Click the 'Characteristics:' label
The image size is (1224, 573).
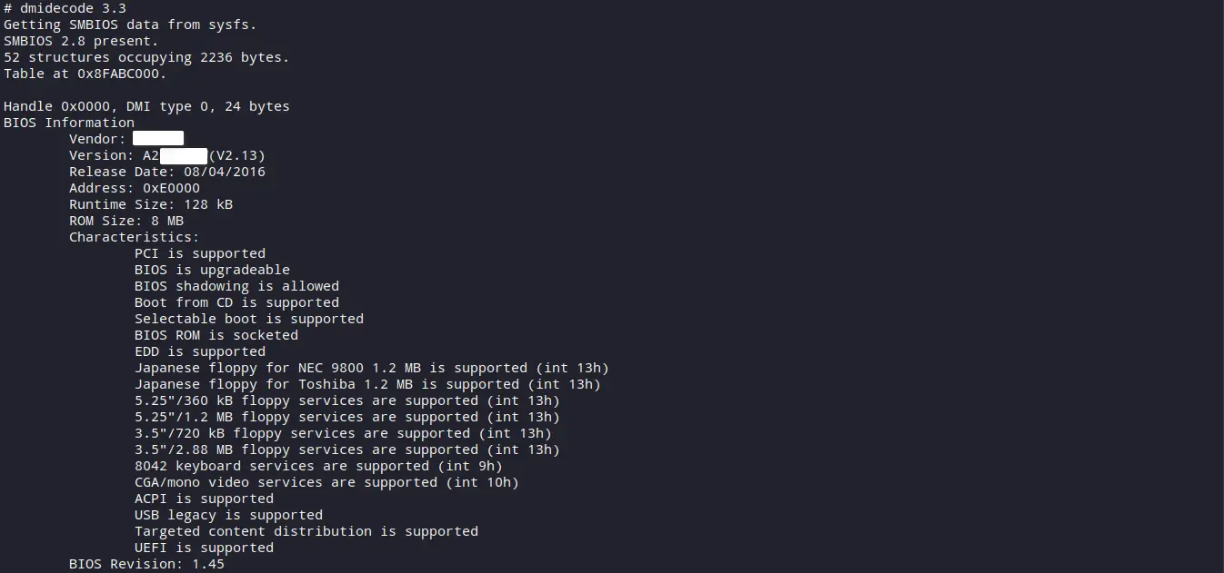[x=135, y=237]
